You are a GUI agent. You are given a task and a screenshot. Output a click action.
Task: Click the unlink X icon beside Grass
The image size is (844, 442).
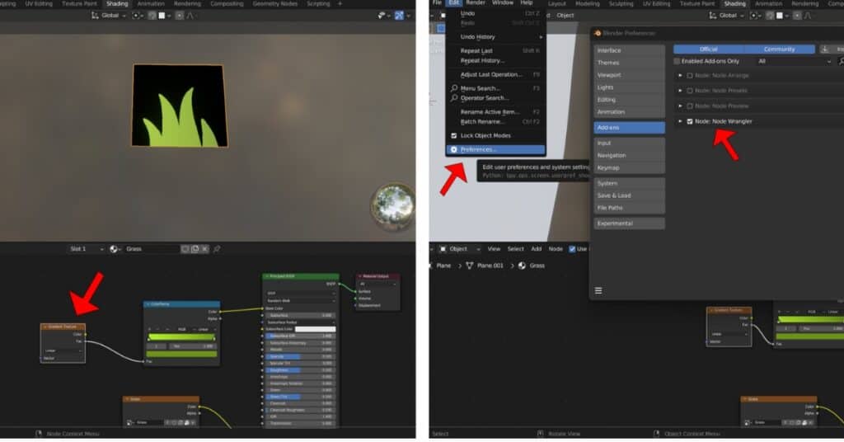tap(205, 248)
